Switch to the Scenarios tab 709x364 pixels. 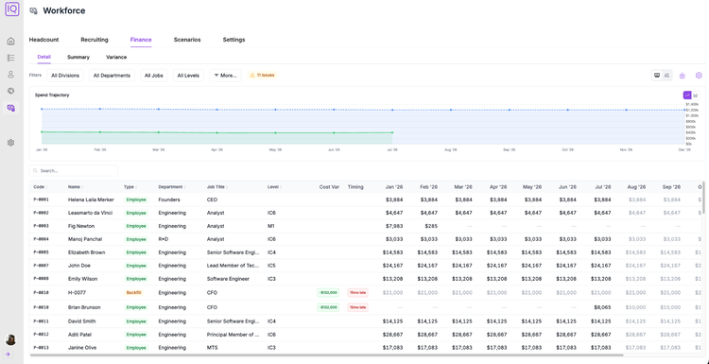[187, 40]
